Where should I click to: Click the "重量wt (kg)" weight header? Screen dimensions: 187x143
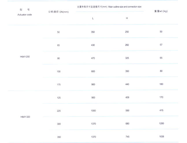coord(161,11)
